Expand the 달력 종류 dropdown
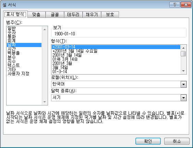193x148 pixels. click(183, 98)
